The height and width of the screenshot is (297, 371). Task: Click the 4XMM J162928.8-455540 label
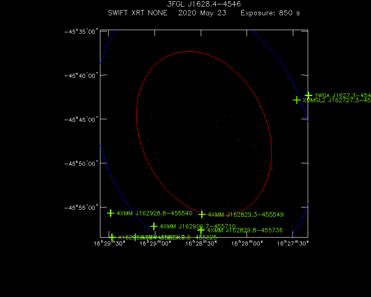[x=155, y=213]
